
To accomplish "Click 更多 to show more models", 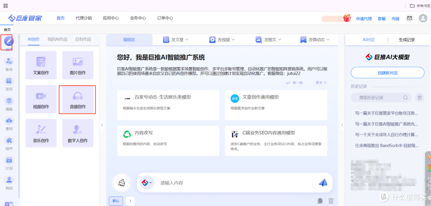I will click(321, 83).
